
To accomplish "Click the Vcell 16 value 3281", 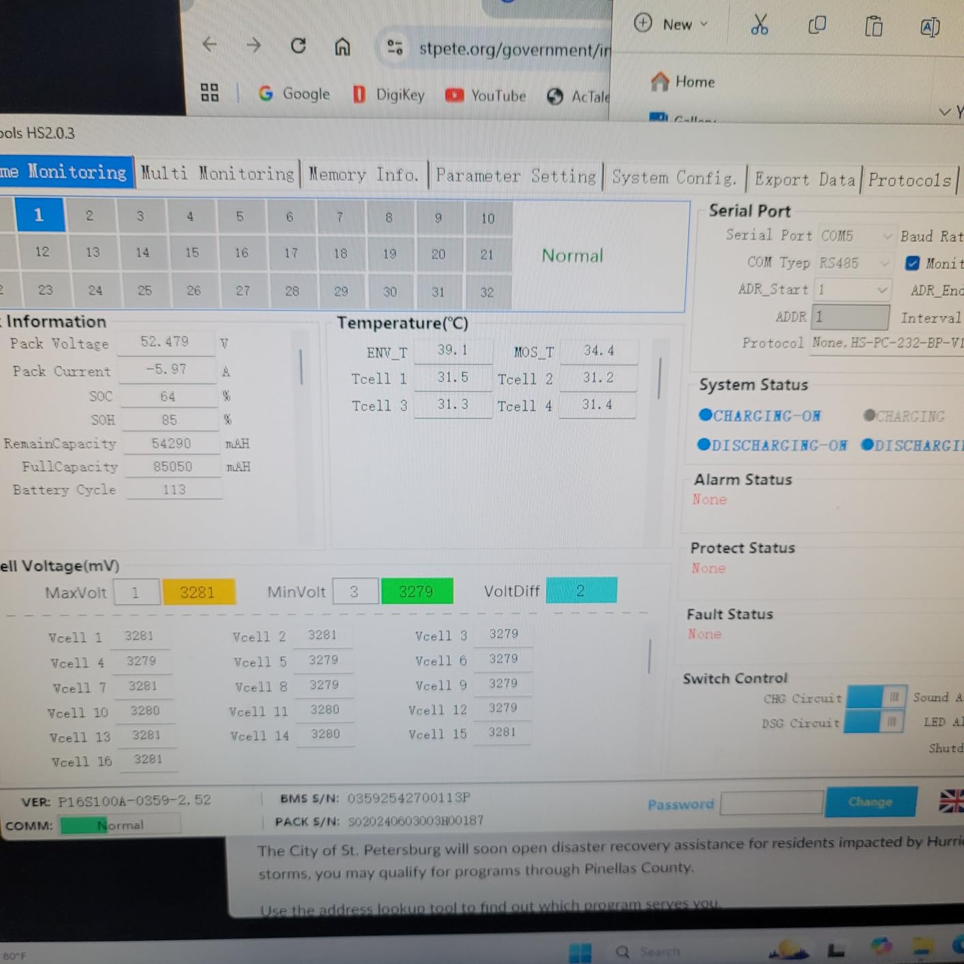I will [148, 759].
